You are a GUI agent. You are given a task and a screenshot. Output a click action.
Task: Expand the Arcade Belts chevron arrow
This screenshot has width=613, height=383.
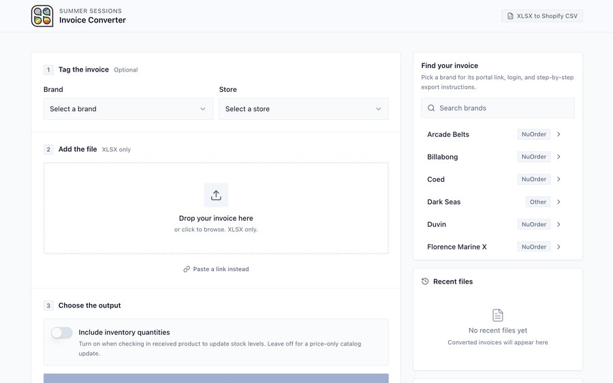tap(559, 134)
